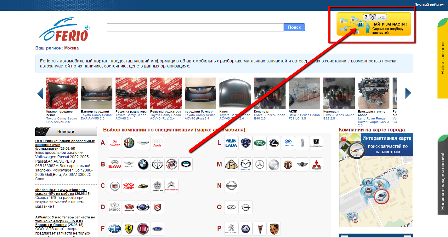Viewport: 448px width, 238px height.
Task: Pick the Luxgen brand logo
Action: click(x=316, y=143)
